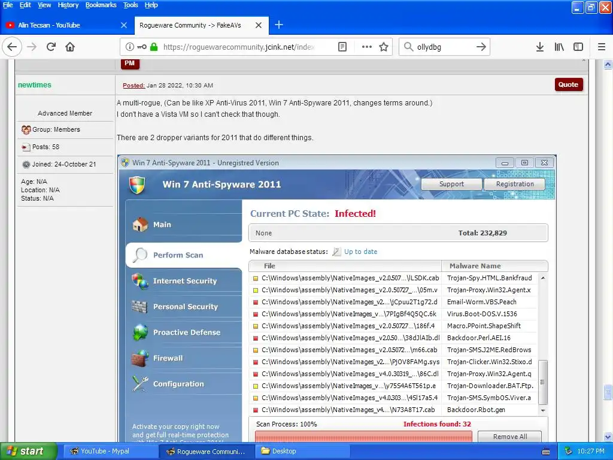Image resolution: width=613 pixels, height=460 pixels.
Task: Click the search go arrow next to ollydbg
Action: [x=481, y=47]
